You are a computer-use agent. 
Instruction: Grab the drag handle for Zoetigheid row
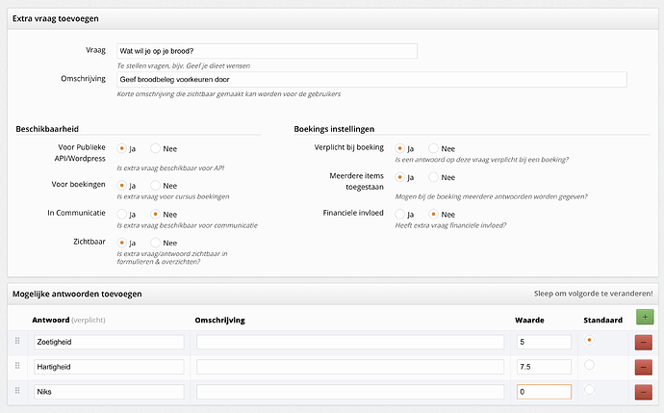click(17, 341)
